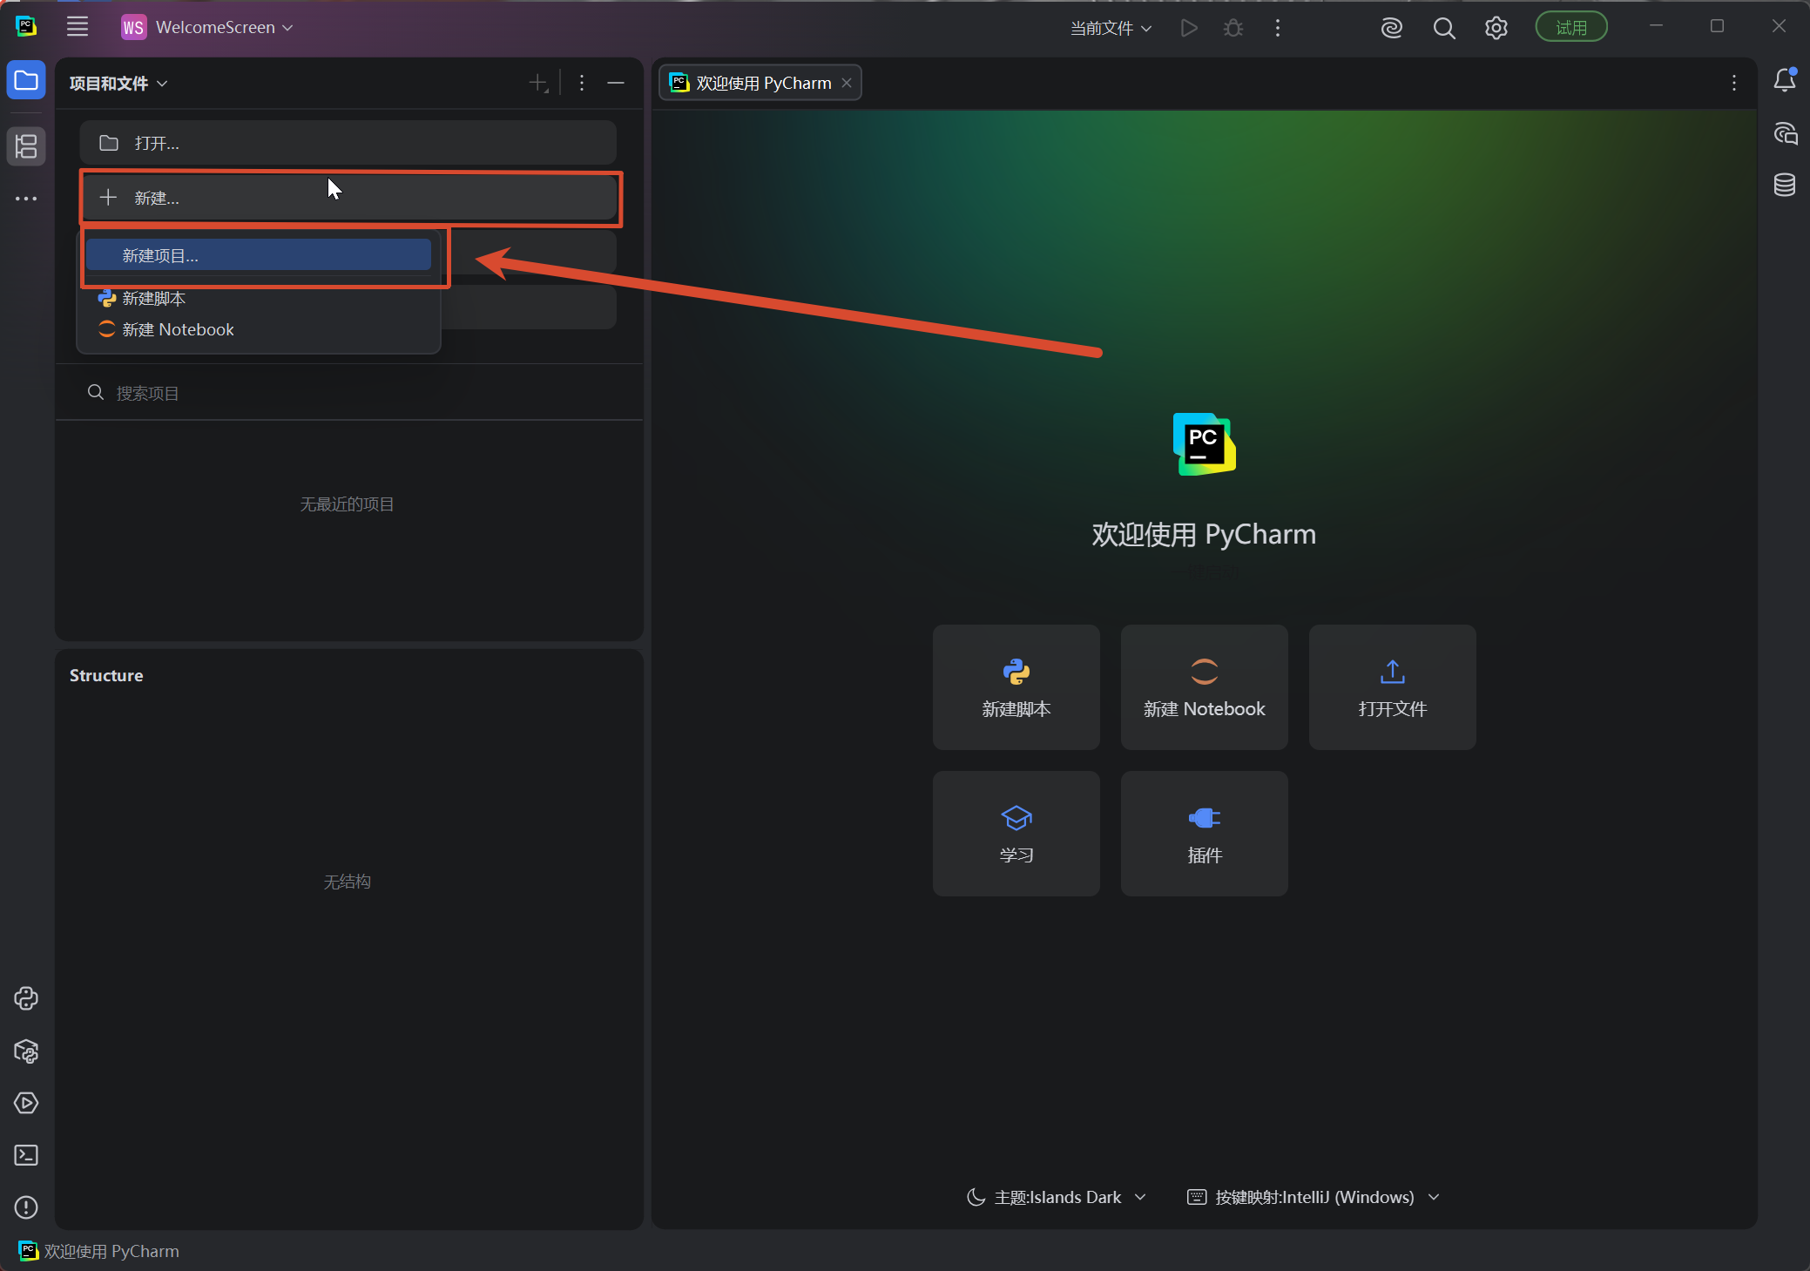Select 新建脚本 from the popup menu
This screenshot has width=1810, height=1271.
click(259, 299)
